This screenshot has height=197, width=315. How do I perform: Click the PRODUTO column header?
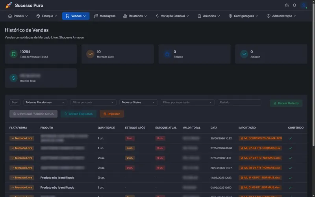click(x=46, y=128)
